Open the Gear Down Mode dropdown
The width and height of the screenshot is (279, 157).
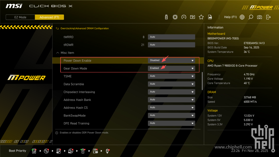tap(171, 68)
